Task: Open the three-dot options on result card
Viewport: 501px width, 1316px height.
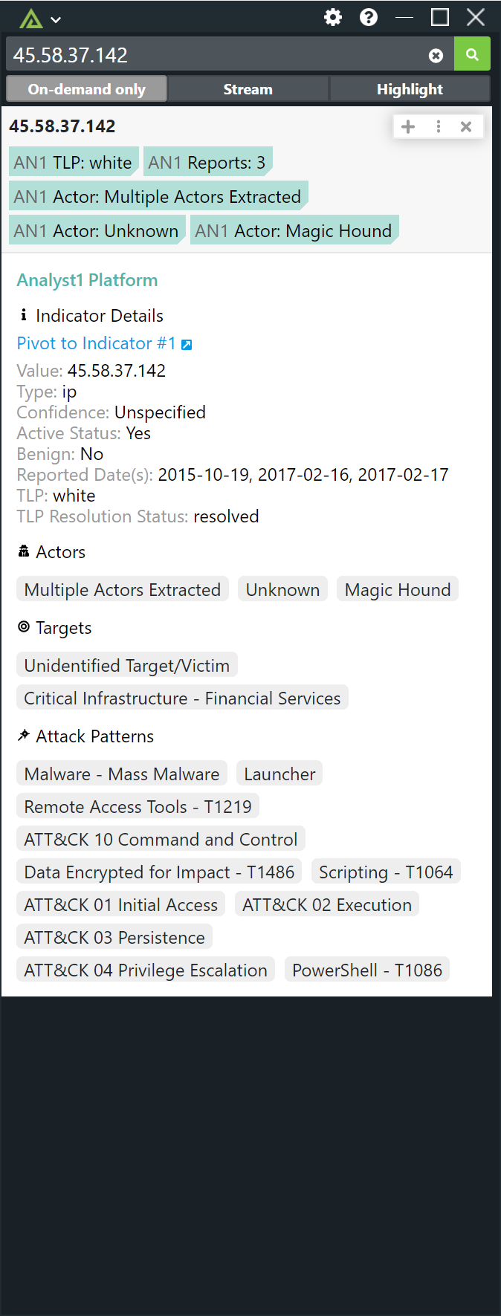Action: 439,126
